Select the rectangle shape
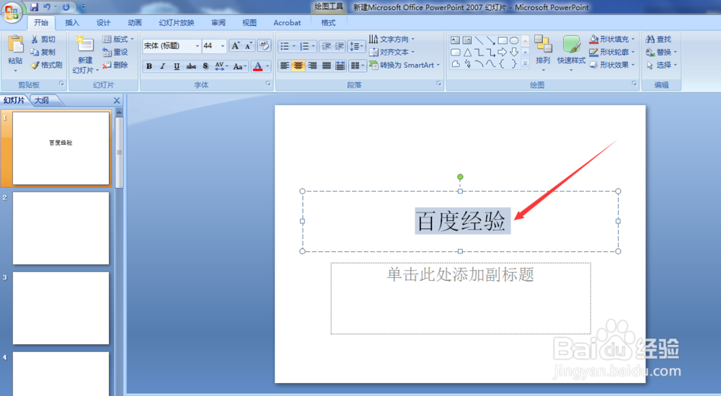This screenshot has height=396, width=721. (503, 40)
